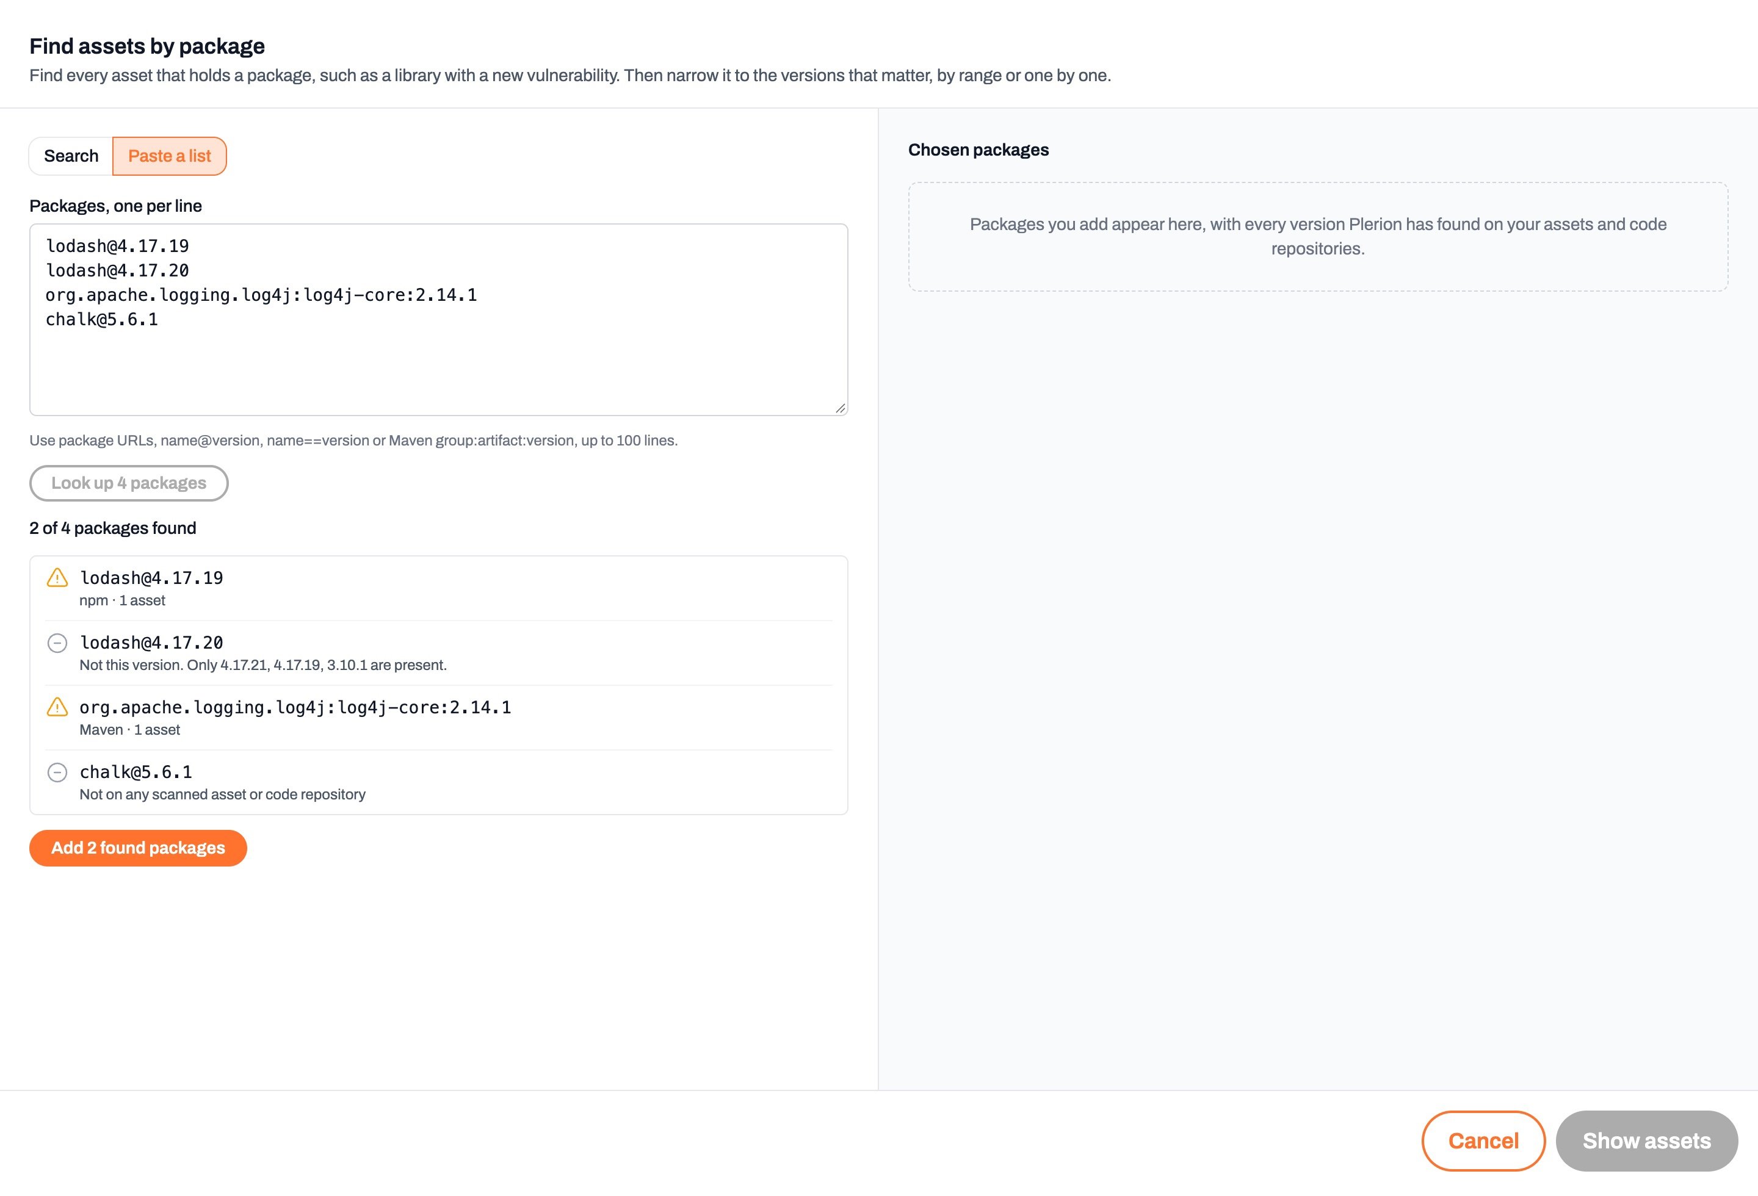Click the chalk@5.6.1 line in the textarea
The height and width of the screenshot is (1196, 1758).
pyautogui.click(x=102, y=319)
